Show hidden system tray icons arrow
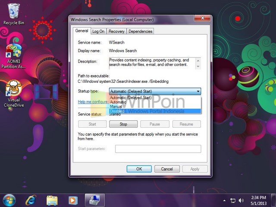The width and height of the screenshot is (276, 207). click(224, 201)
